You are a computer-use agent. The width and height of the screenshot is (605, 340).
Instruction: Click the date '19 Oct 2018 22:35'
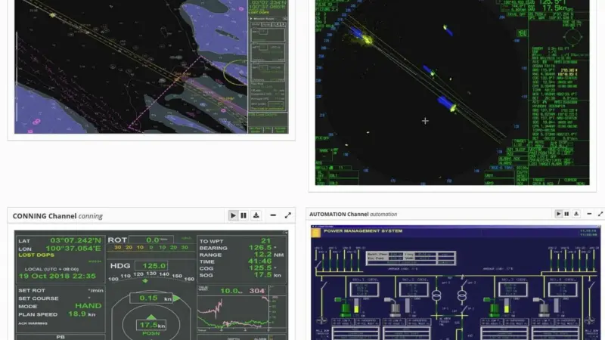(57, 276)
